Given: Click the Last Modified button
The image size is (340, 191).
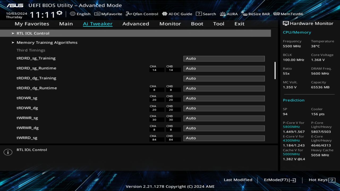Looking at the screenshot, I should coord(238,180).
